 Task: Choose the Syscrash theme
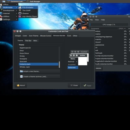tap(39, 61)
